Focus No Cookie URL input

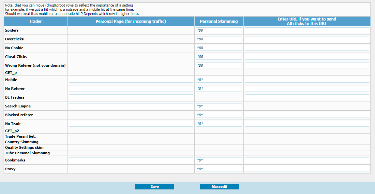[307, 48]
